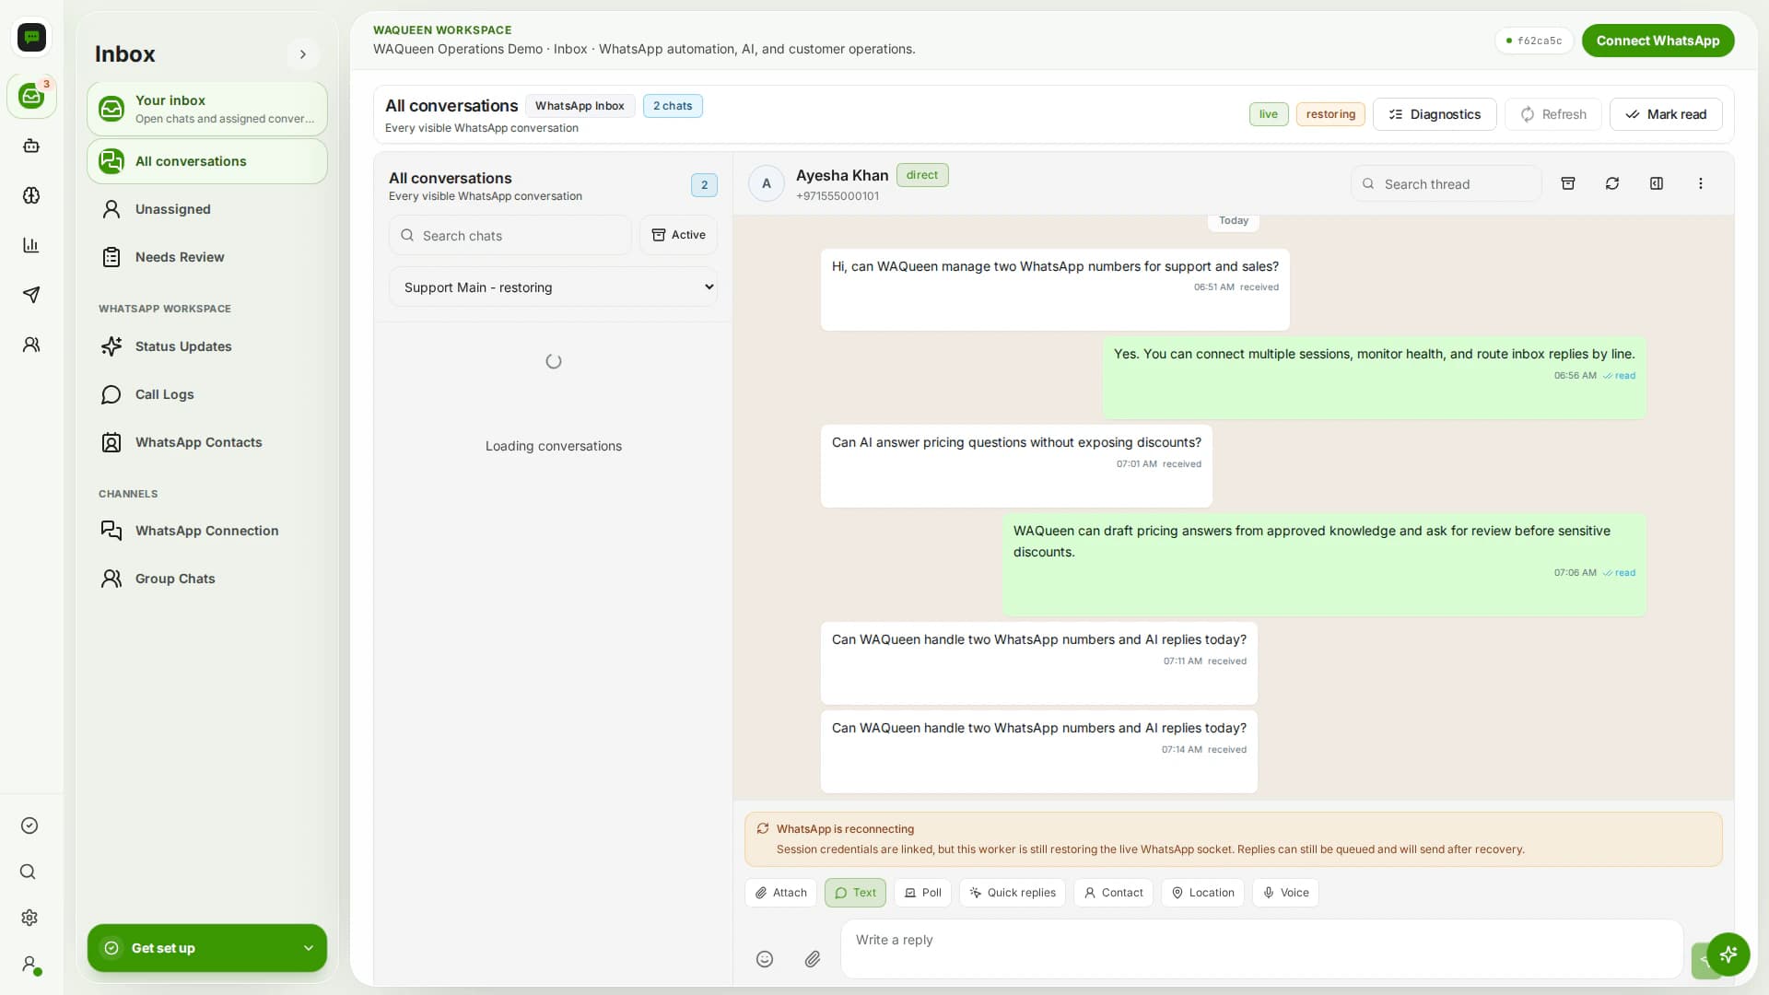Click the checkmark circle icon in rail

click(29, 825)
